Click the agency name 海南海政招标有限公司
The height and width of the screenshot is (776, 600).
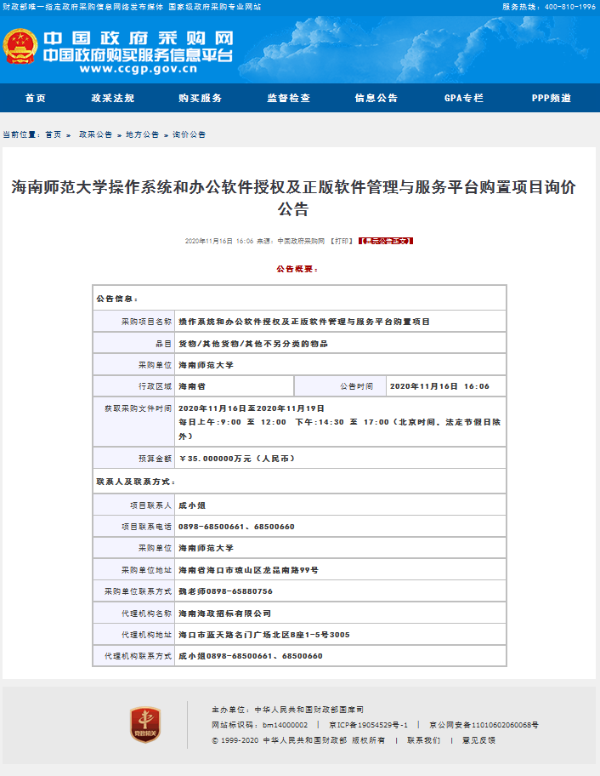224,613
